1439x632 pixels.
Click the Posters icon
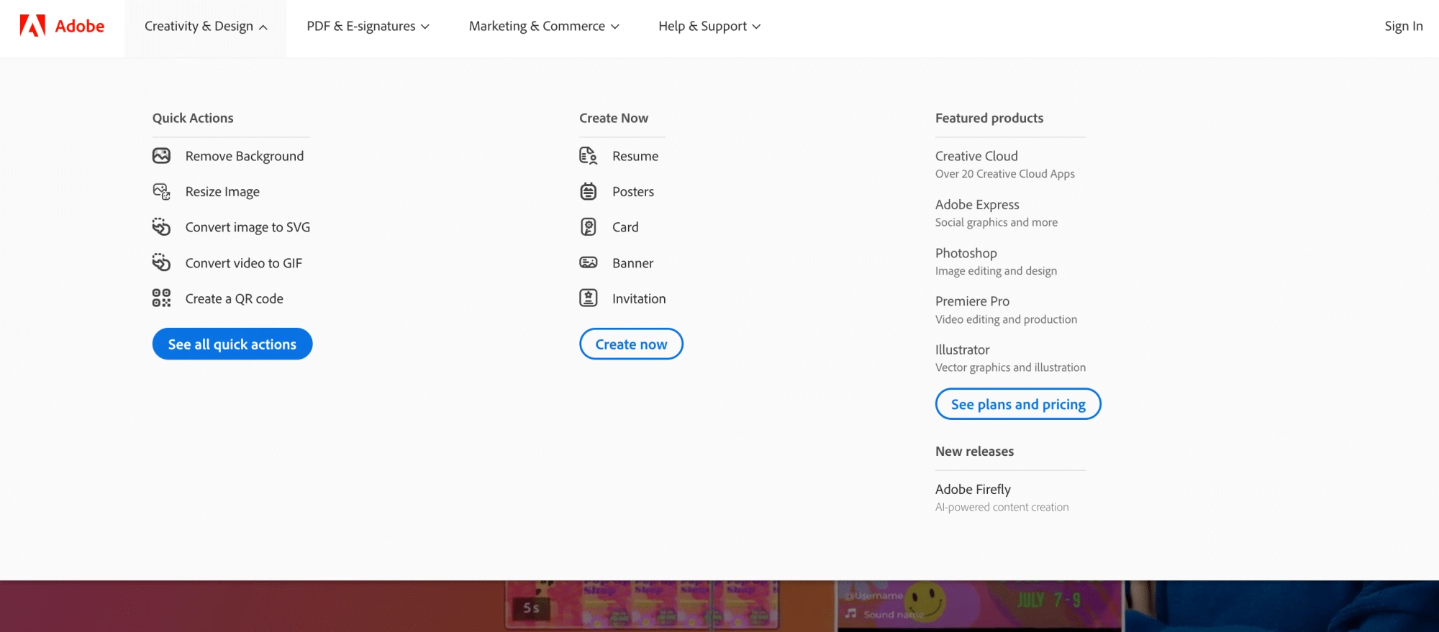pyautogui.click(x=589, y=191)
